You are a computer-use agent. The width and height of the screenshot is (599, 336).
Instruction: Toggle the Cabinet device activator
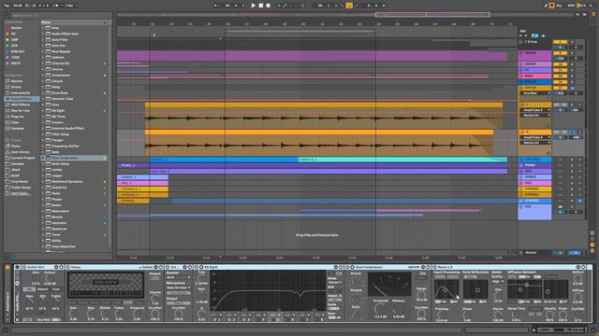168,267
